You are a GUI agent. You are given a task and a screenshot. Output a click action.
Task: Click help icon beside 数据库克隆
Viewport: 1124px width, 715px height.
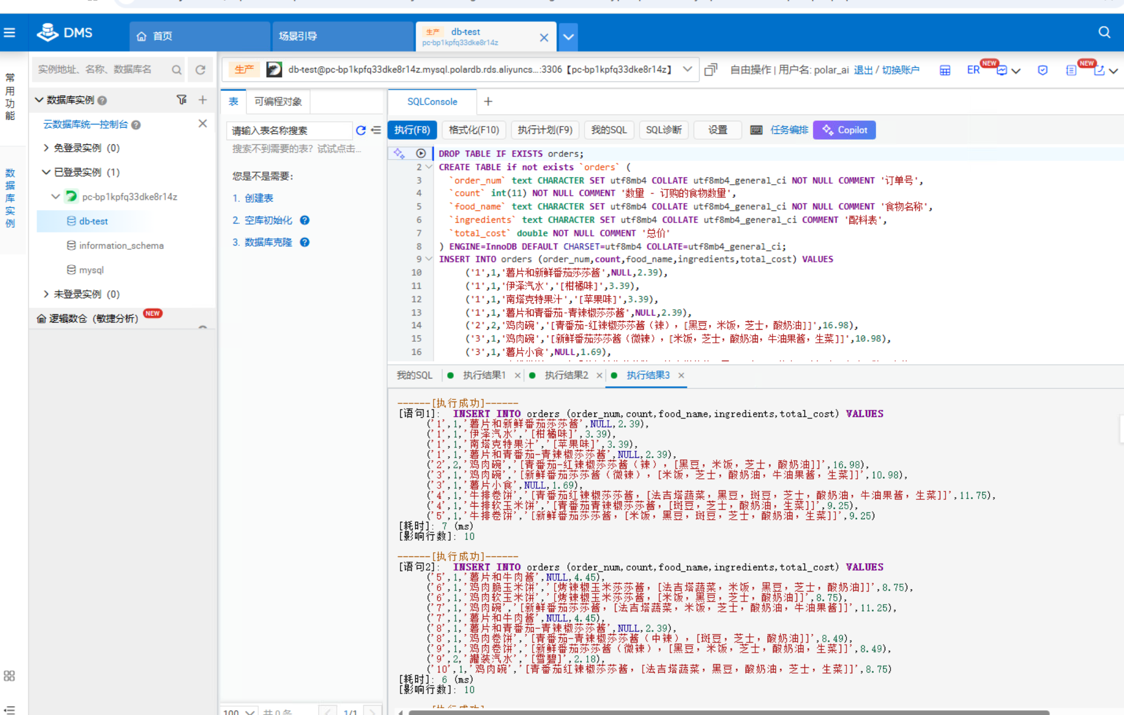pos(304,243)
